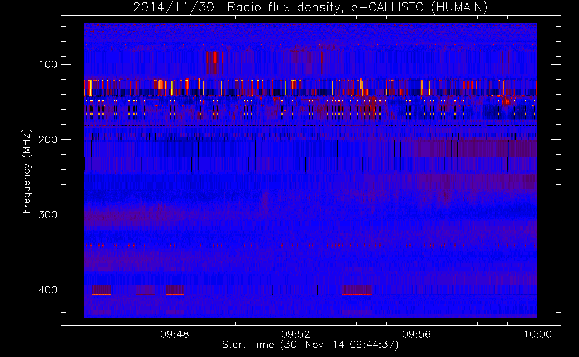
Task: Click the '400' frequency axis label
Action: point(48,290)
